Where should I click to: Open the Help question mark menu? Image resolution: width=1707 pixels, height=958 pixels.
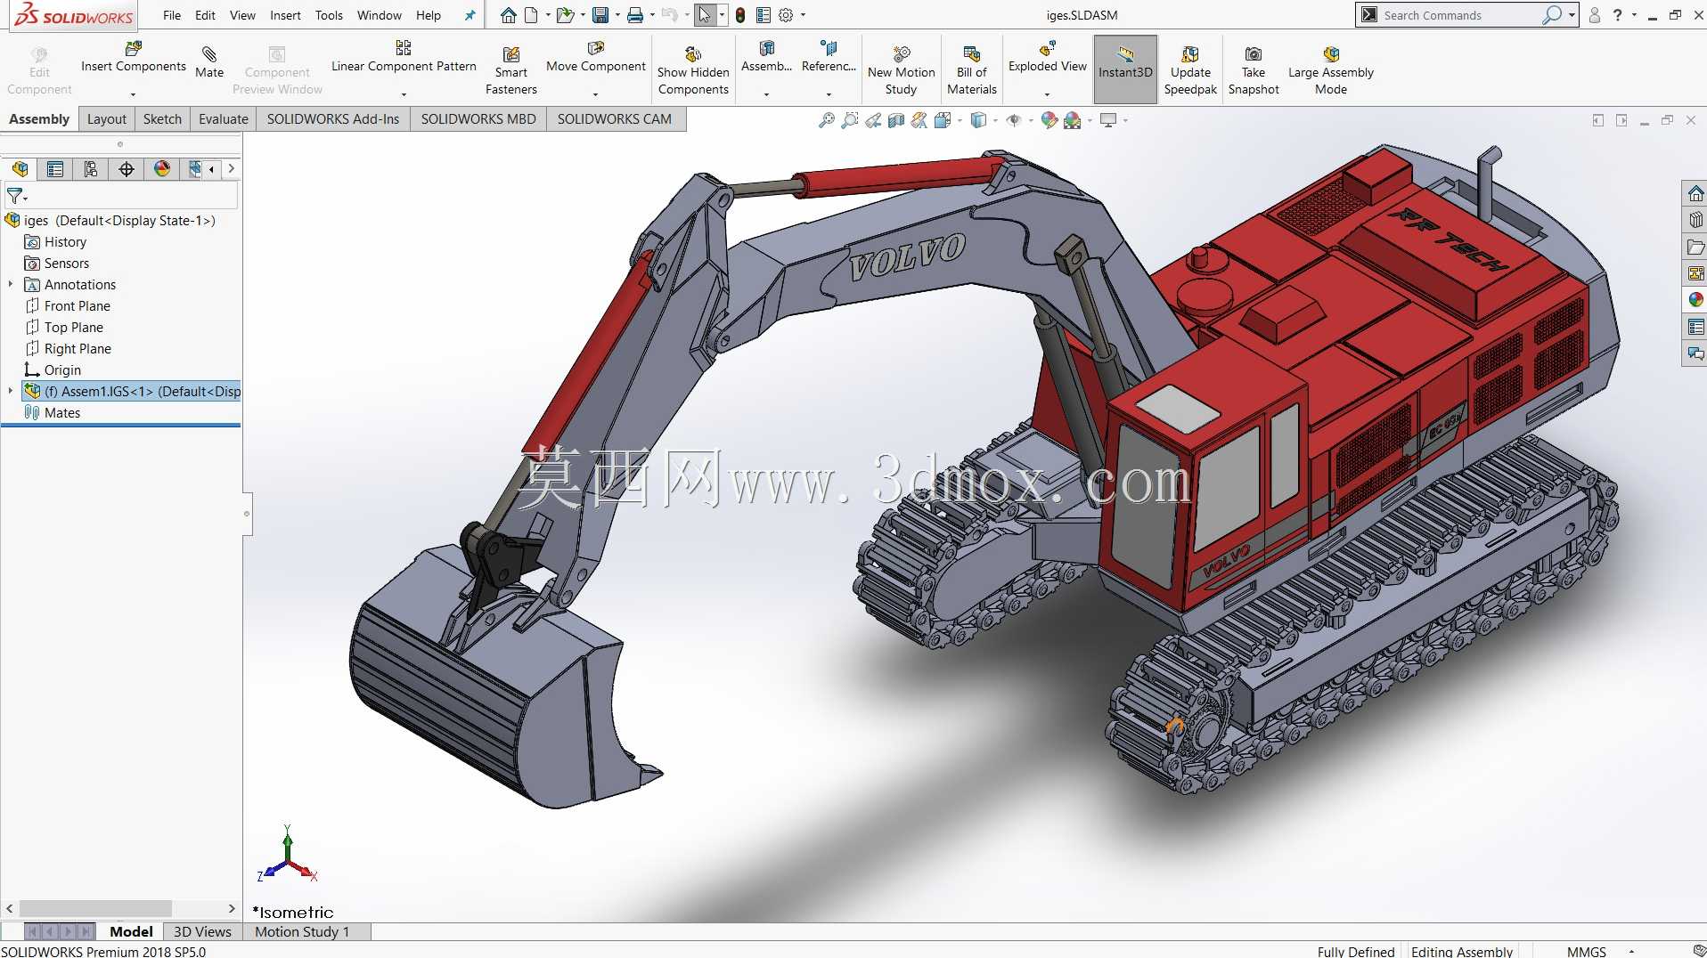(1617, 15)
